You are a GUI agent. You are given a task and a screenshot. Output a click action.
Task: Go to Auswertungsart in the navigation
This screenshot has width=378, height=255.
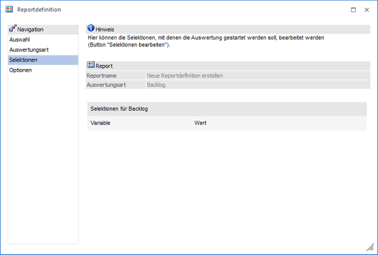29,50
